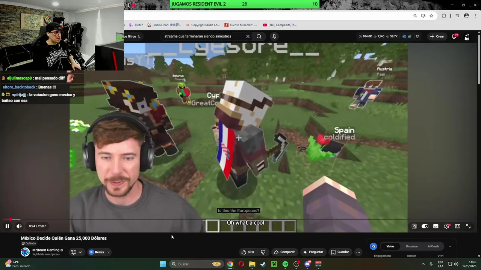Screen dimensions: 481x270
Task: Toggle autoplay switch in the player
Action: pos(425,226)
